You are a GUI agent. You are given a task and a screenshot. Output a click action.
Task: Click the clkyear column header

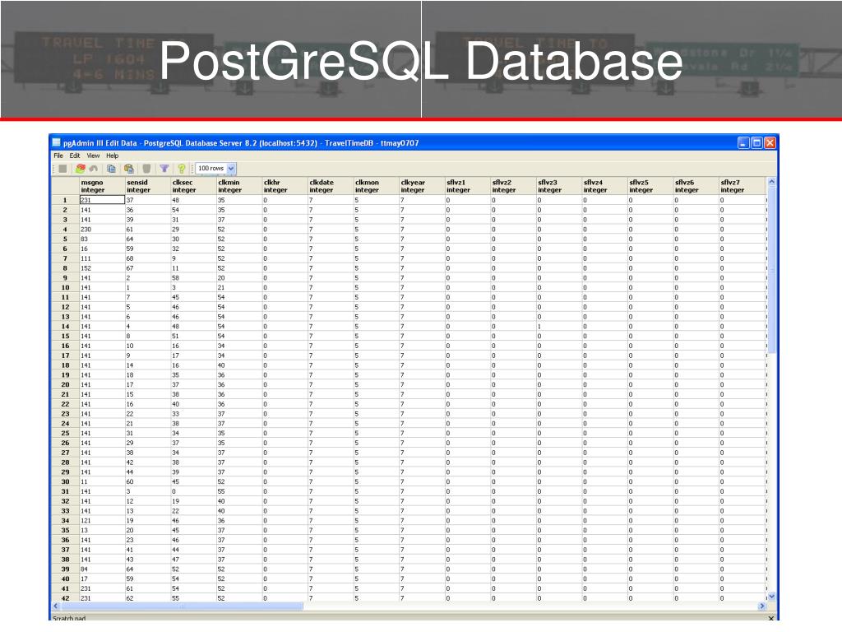click(x=422, y=186)
